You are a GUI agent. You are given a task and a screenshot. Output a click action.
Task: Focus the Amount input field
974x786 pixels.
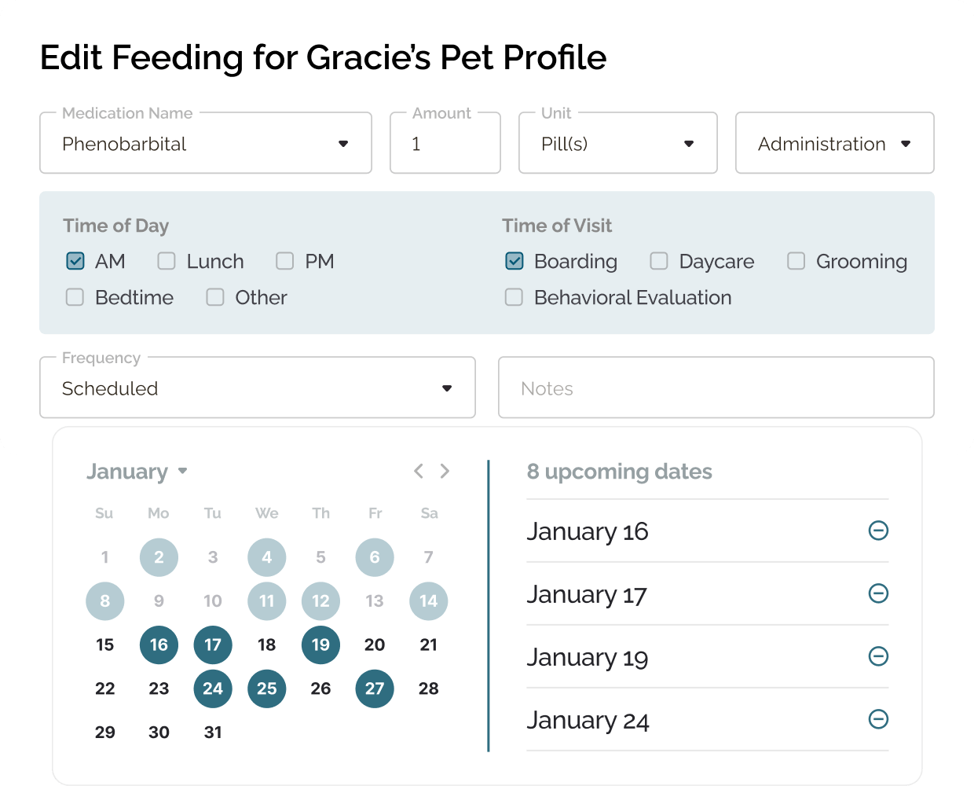pyautogui.click(x=445, y=143)
